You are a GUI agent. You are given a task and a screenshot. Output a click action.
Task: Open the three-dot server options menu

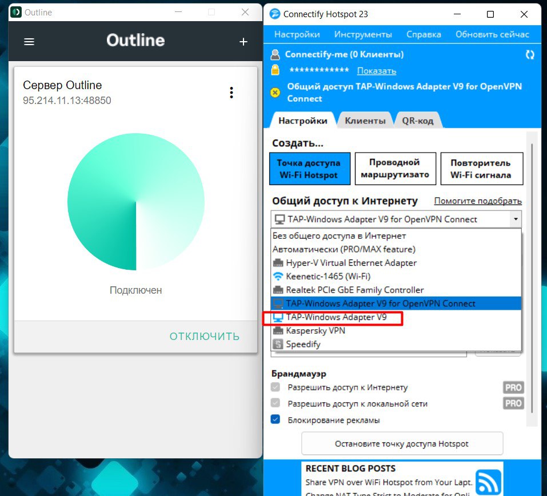point(231,93)
